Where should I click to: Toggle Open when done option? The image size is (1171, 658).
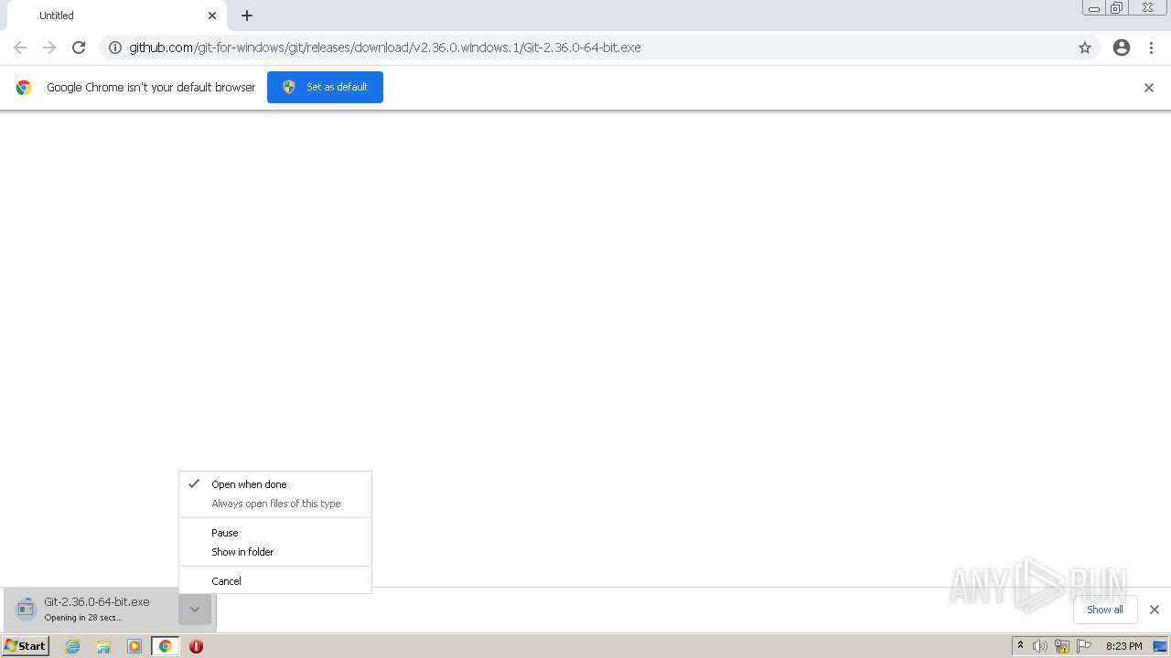pyautogui.click(x=275, y=484)
